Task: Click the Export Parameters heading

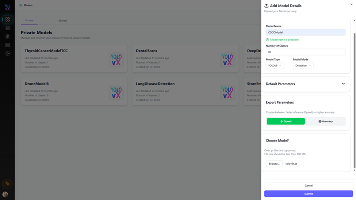Action: [x=280, y=103]
